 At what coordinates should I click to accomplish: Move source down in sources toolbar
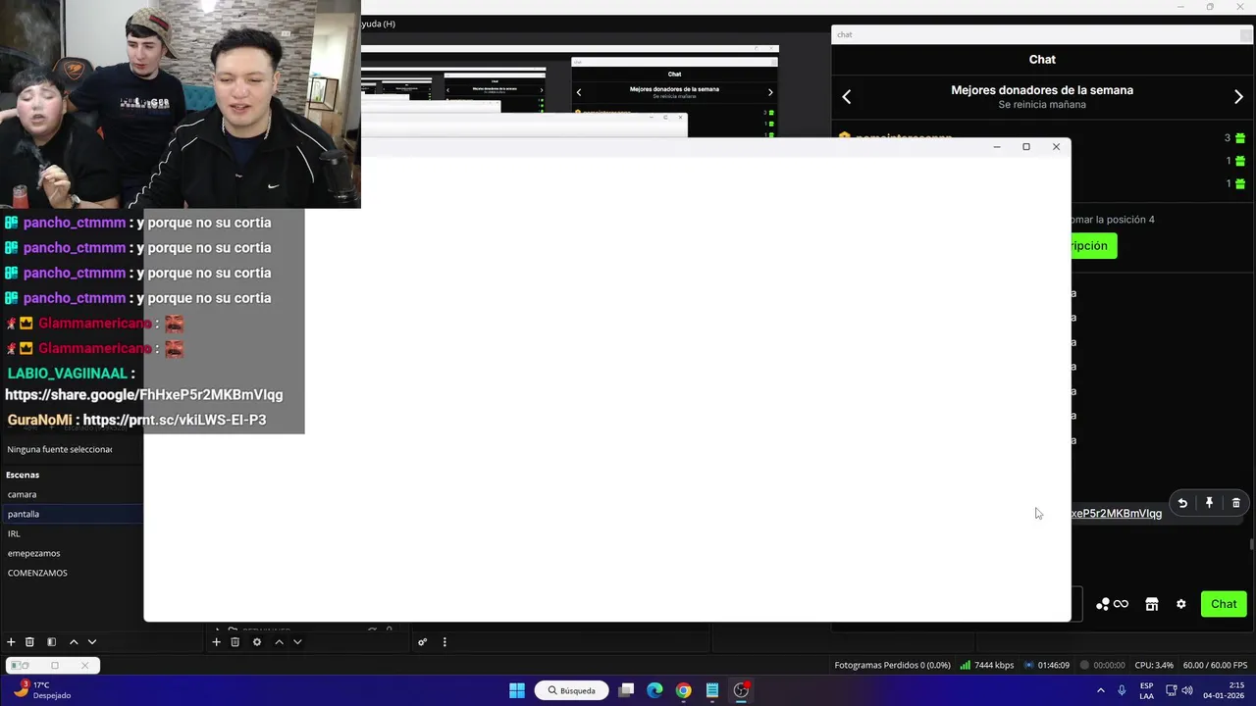(x=297, y=642)
